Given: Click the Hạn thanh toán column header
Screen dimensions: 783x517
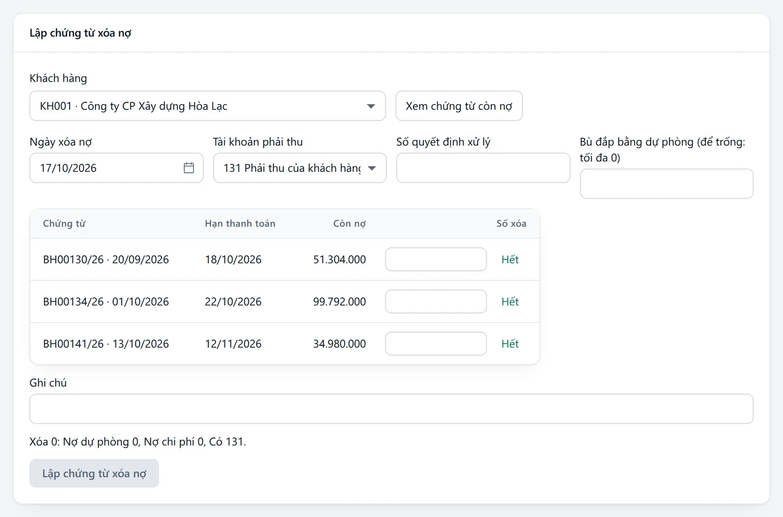Looking at the screenshot, I should point(240,224).
